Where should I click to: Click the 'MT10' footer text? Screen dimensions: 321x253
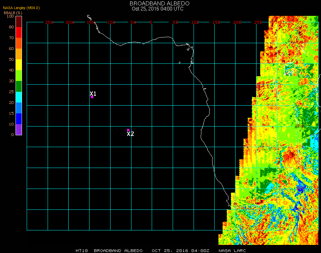click(x=82, y=251)
